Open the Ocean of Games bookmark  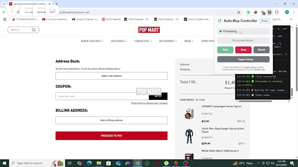pyautogui.click(x=85, y=19)
